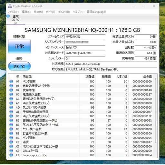The image size is (165, 165).
Task: Click the 現在値 column header
Action: [x=87, y=77]
